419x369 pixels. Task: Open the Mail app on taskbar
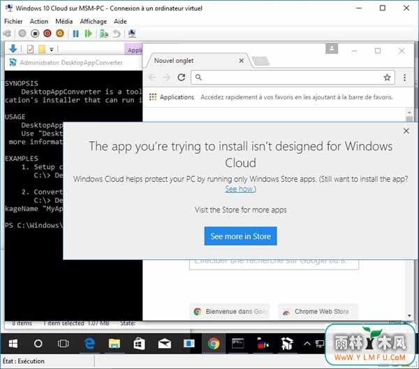pyautogui.click(x=164, y=343)
